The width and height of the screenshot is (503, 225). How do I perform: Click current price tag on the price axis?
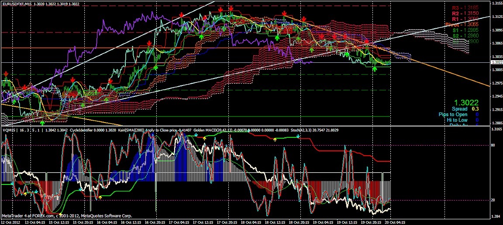[496, 63]
